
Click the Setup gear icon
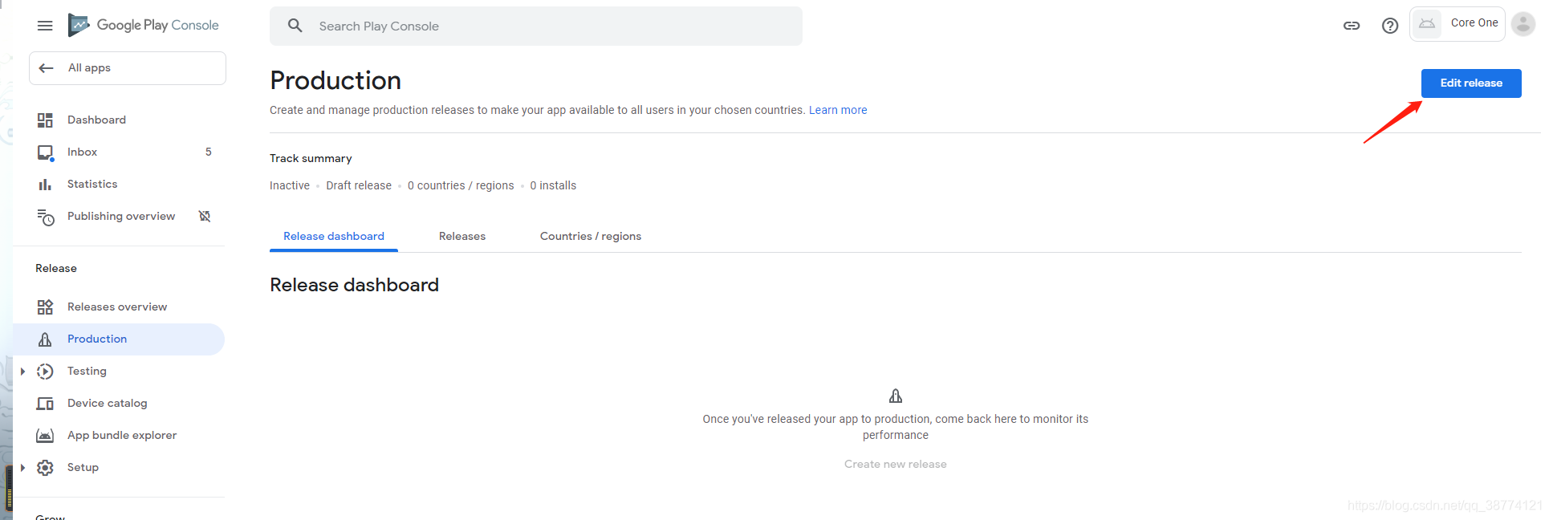pos(45,468)
